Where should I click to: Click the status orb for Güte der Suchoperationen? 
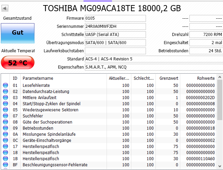point(5,122)
